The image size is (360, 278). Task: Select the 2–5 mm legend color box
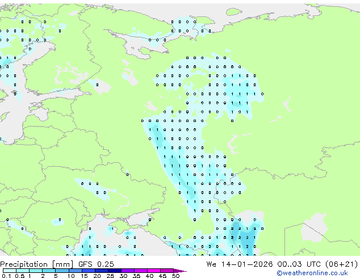point(49,271)
